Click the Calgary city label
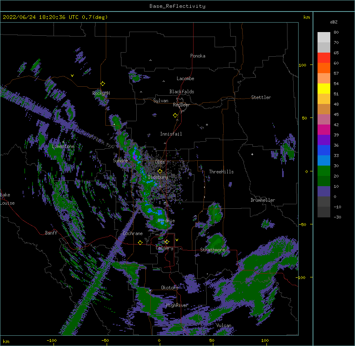 (165, 248)
